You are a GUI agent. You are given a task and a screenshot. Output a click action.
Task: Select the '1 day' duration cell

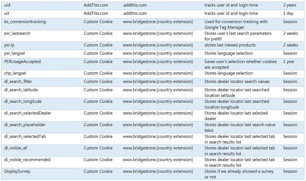(x=288, y=13)
